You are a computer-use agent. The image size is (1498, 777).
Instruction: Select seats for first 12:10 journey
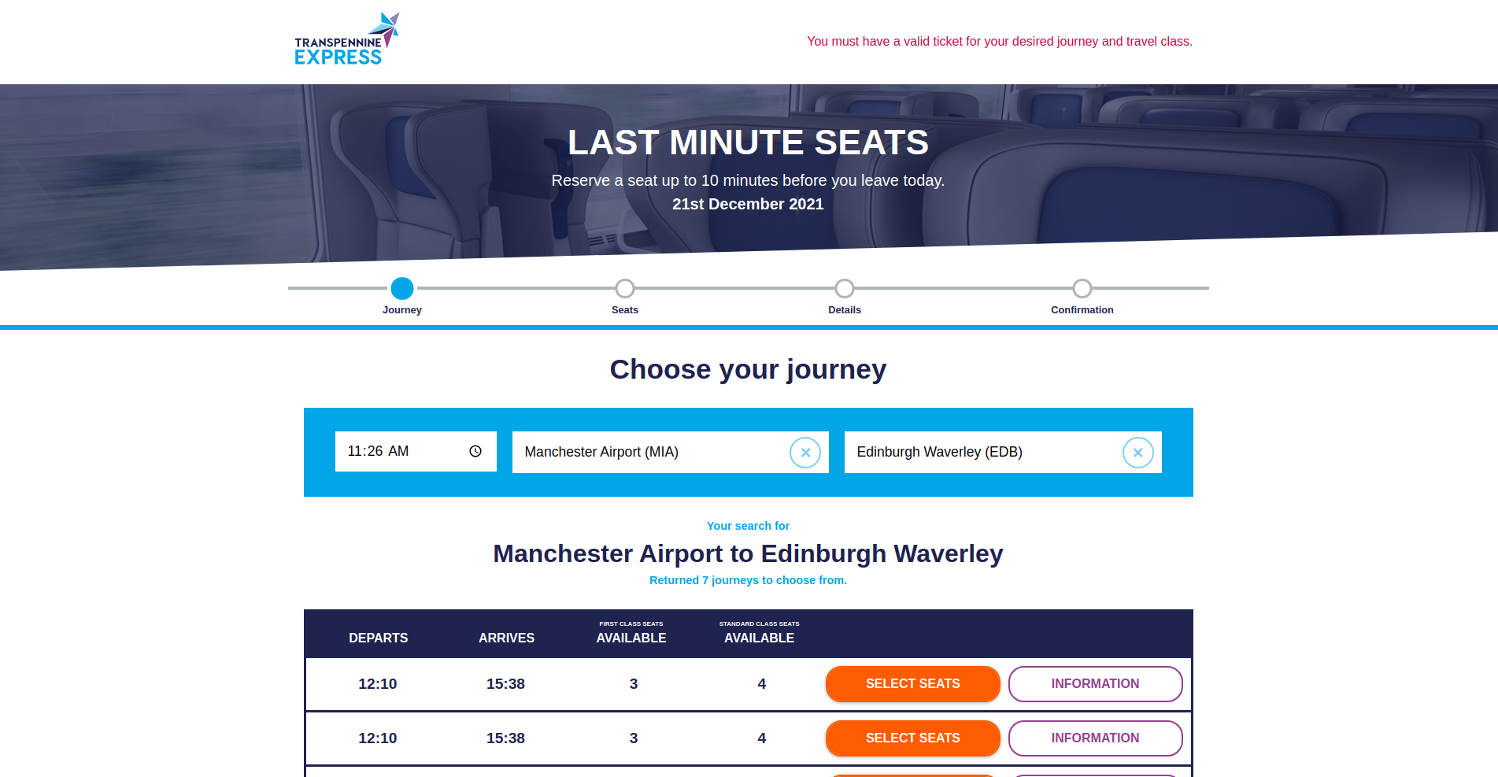pos(912,683)
